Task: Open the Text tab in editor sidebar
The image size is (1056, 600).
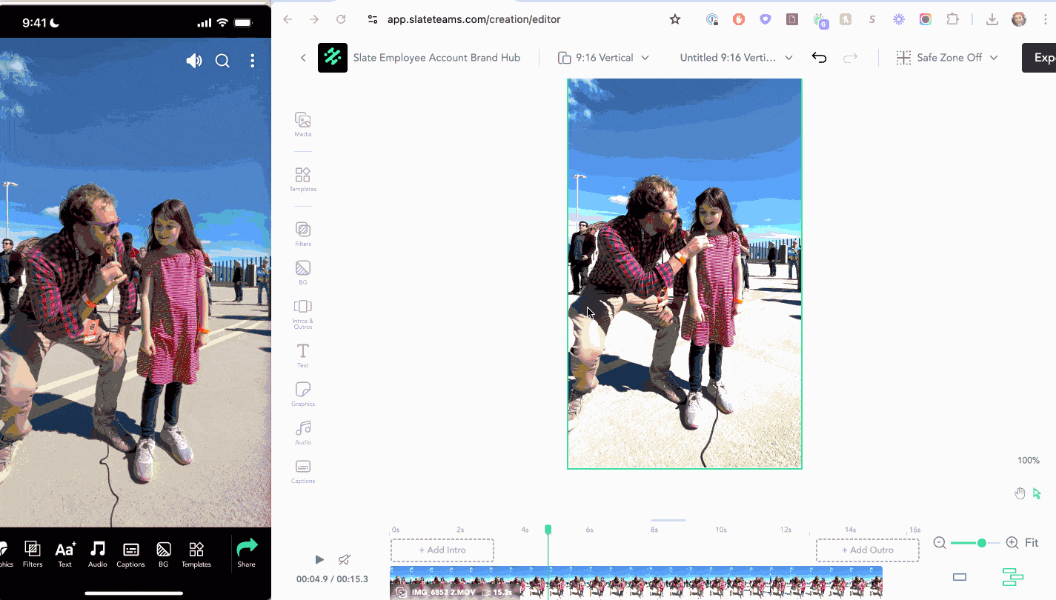Action: pos(302,355)
